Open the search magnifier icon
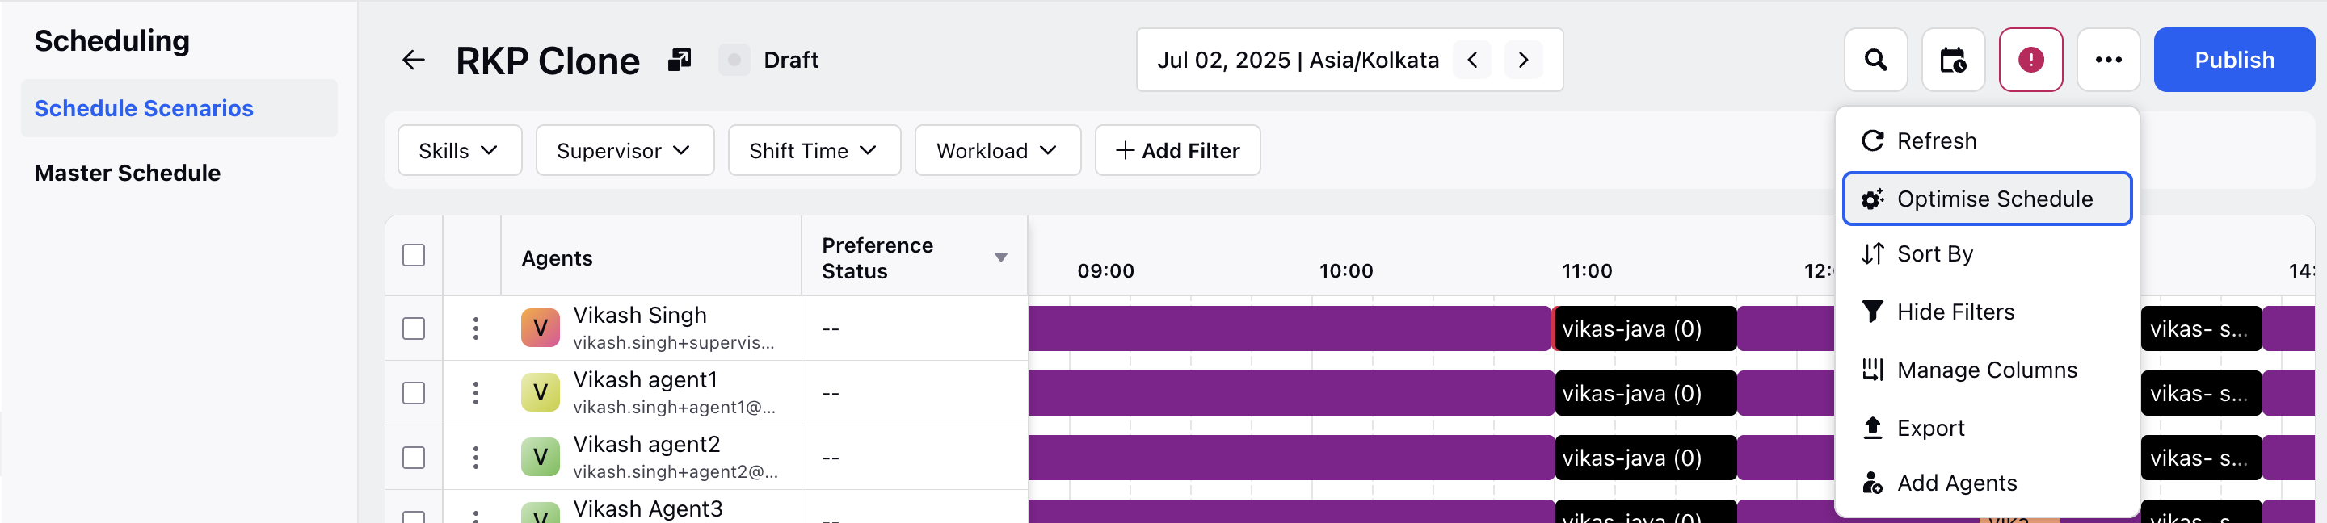 click(1875, 60)
